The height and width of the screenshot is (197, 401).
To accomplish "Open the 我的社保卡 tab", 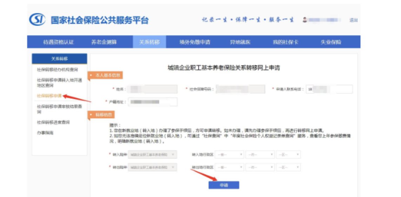I will pyautogui.click(x=285, y=42).
